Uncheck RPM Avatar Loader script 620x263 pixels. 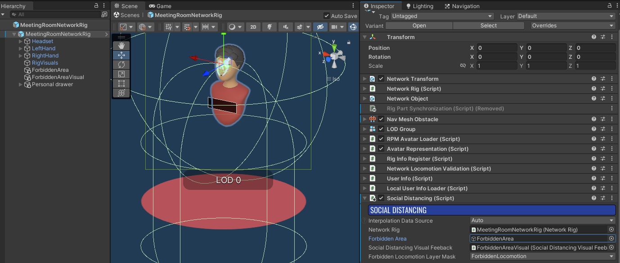click(381, 139)
